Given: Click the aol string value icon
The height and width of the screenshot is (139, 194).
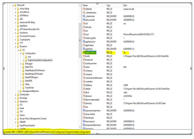Looking at the screenshot, I should point(84,23).
